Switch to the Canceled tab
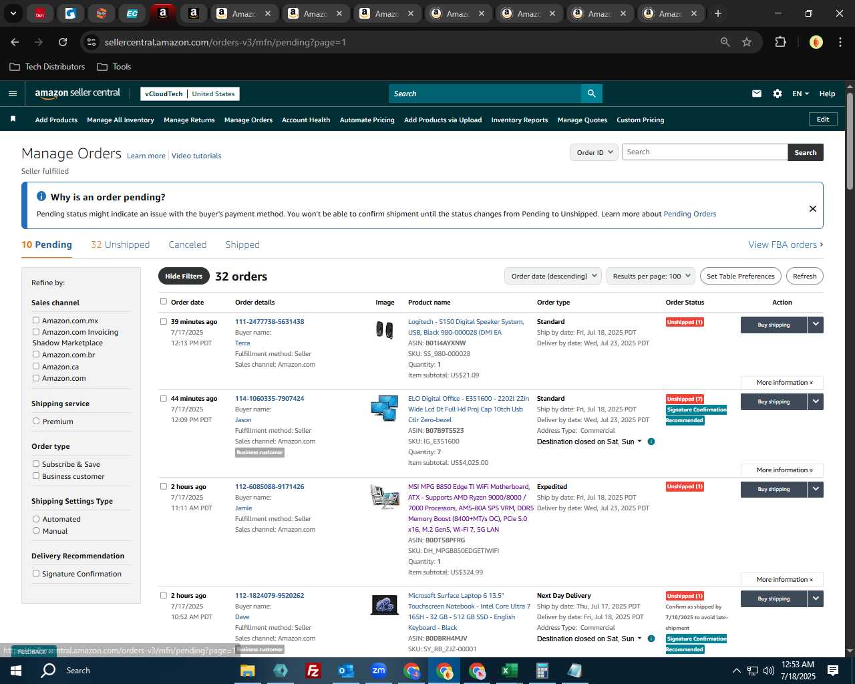855x684 pixels. click(x=188, y=244)
